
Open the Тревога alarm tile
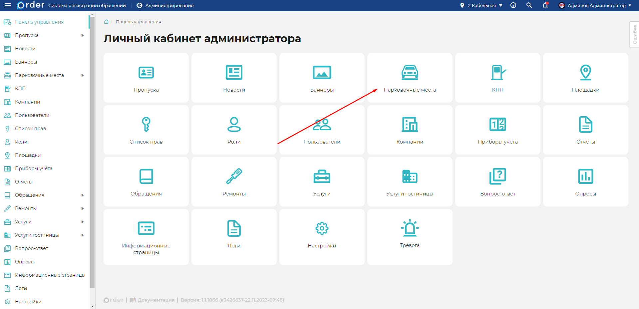coord(410,237)
